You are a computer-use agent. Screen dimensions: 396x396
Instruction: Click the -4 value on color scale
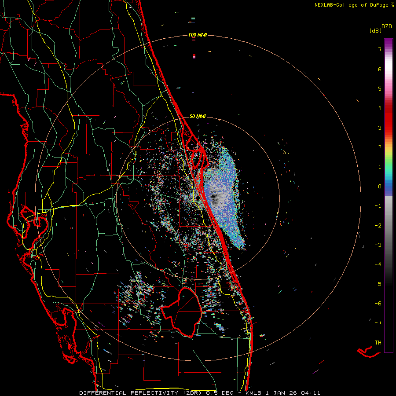click(x=378, y=264)
